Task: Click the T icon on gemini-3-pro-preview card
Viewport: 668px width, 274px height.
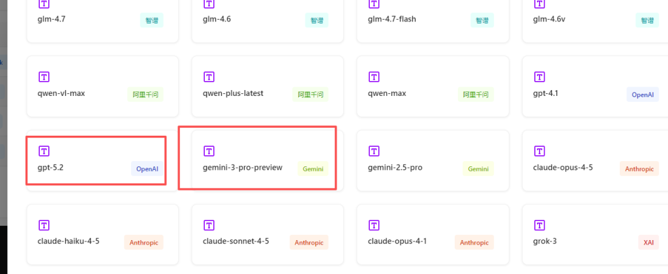Action: coord(209,151)
